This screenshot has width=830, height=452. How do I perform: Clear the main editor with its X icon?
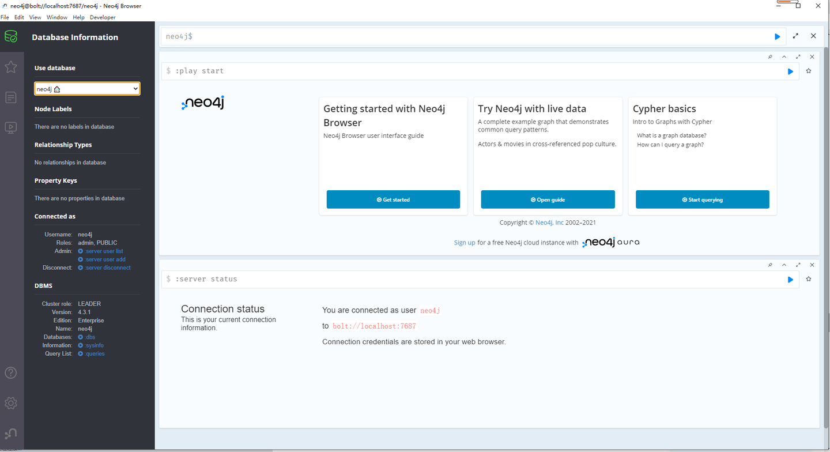(x=813, y=36)
